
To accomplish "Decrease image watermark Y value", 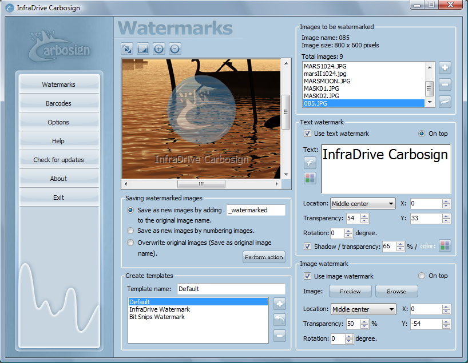I will 446,326.
